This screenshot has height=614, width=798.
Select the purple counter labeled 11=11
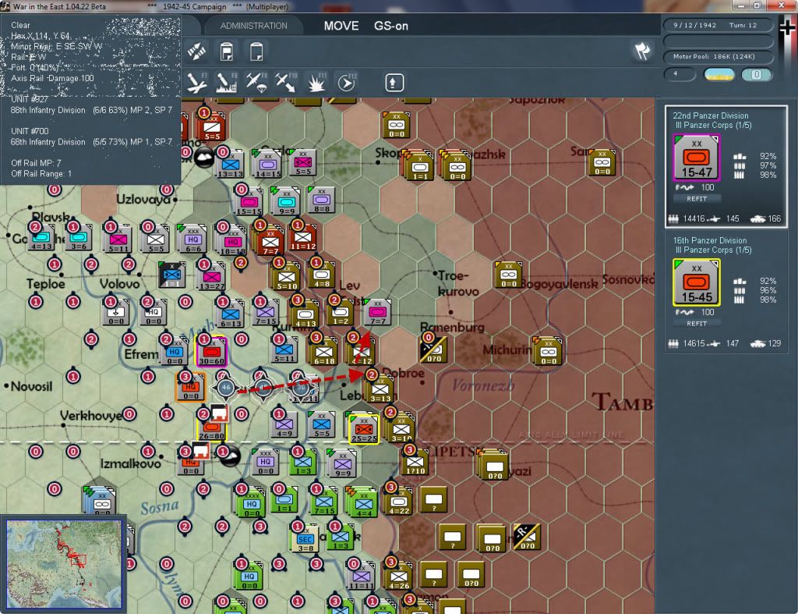(x=362, y=577)
